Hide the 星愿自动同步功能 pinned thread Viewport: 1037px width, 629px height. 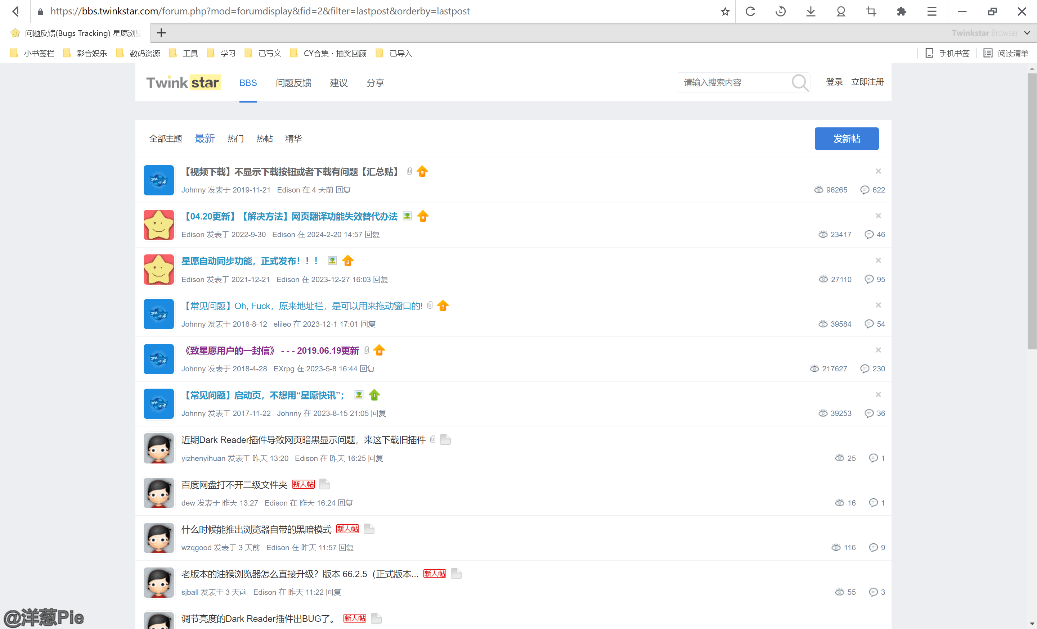pos(878,260)
